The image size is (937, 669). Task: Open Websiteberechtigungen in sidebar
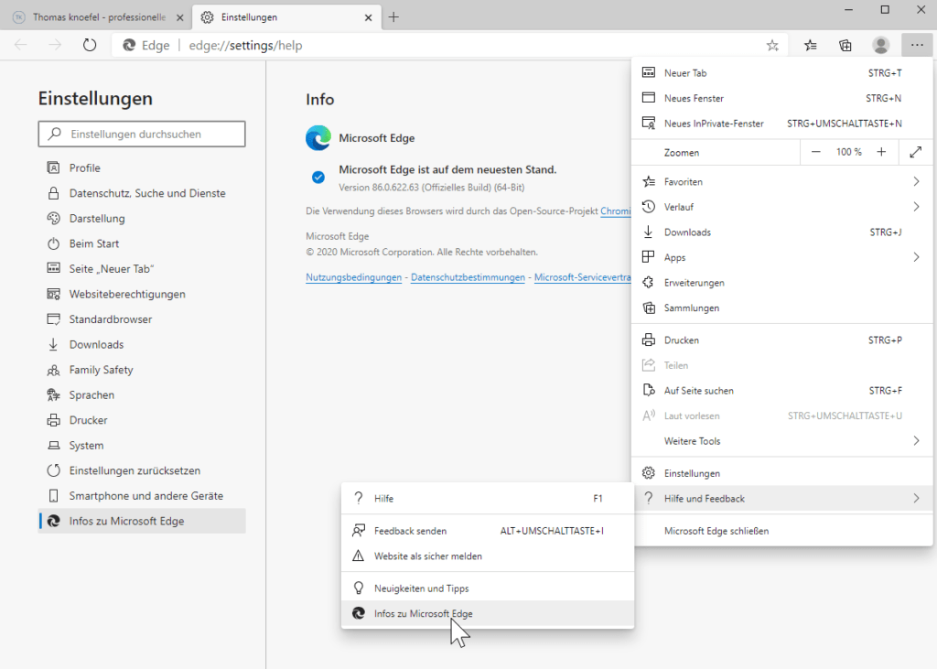pos(142,294)
